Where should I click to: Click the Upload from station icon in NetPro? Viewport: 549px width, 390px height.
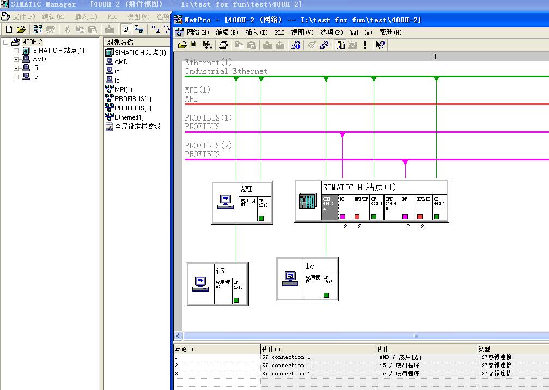280,45
